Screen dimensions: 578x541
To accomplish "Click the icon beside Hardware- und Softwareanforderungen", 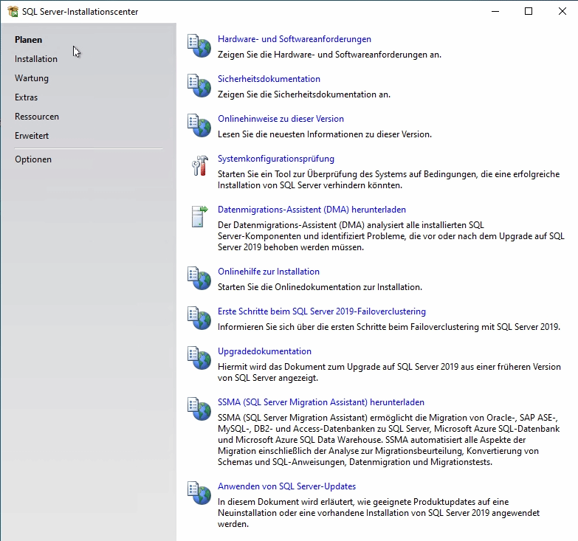I will point(199,46).
